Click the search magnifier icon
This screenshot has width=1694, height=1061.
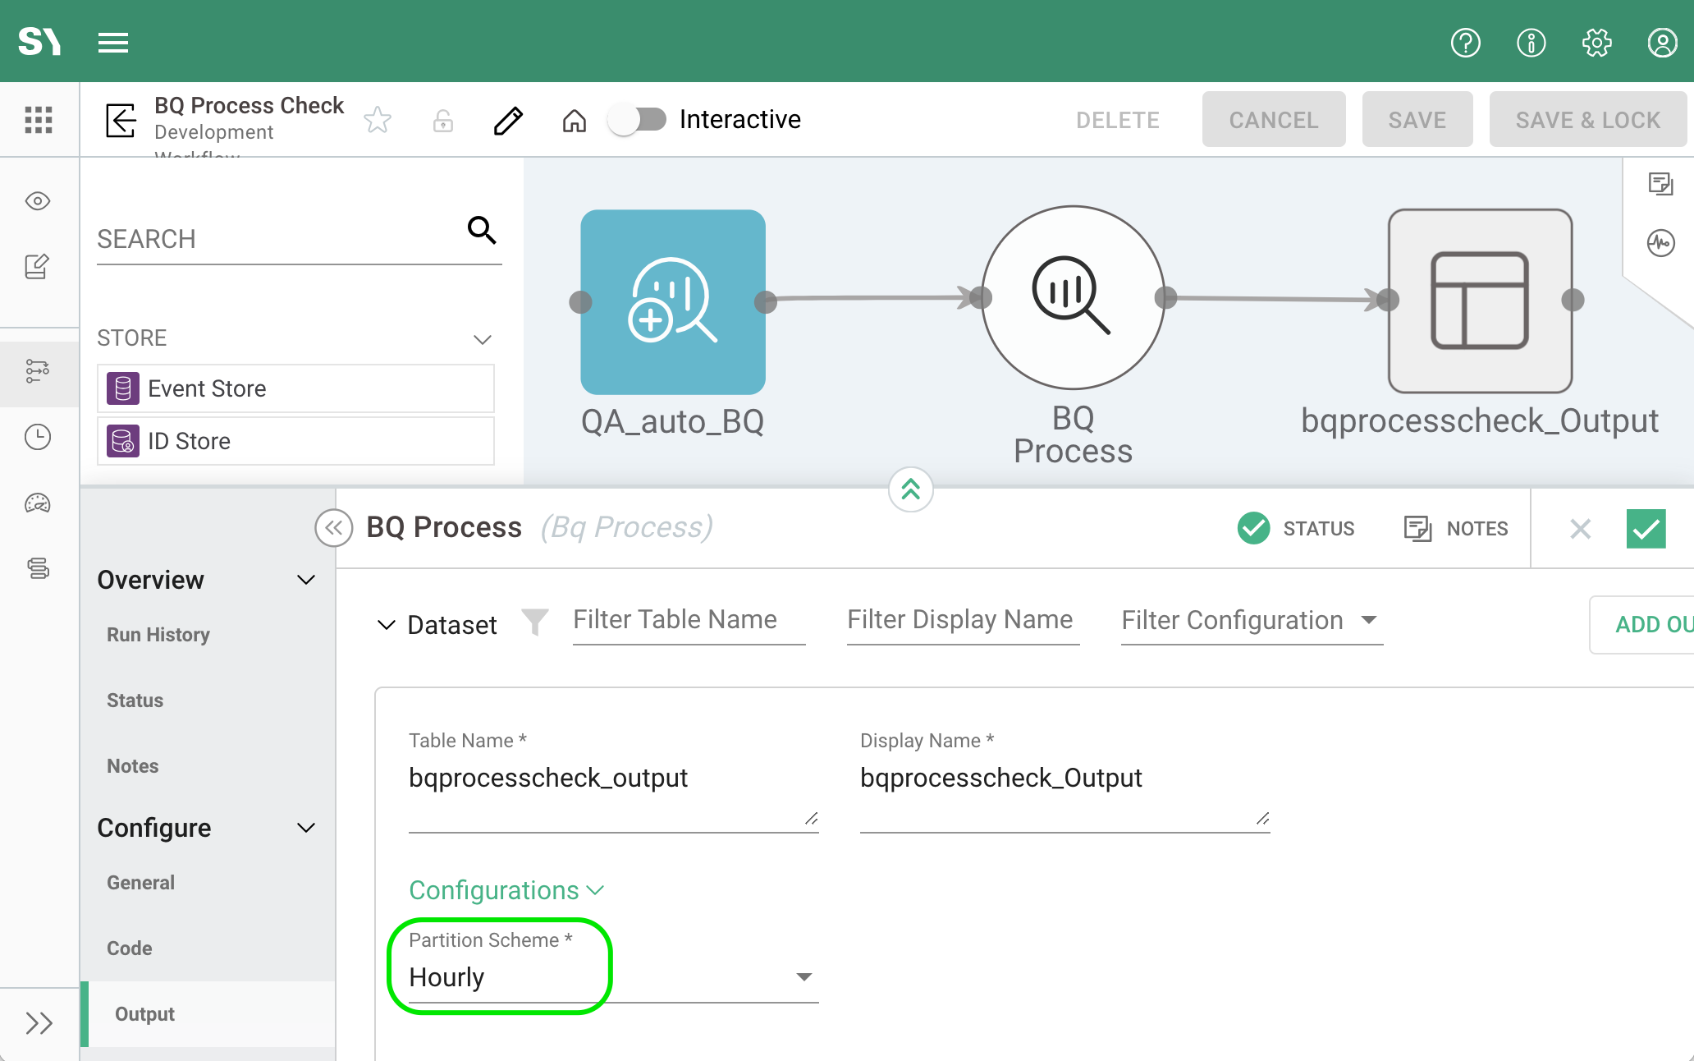(482, 231)
